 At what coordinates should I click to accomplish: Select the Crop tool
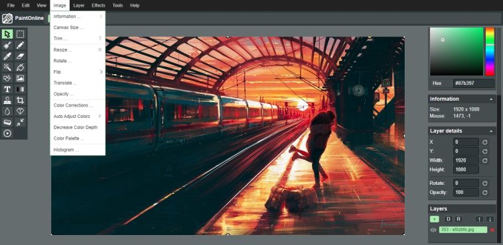(20, 100)
